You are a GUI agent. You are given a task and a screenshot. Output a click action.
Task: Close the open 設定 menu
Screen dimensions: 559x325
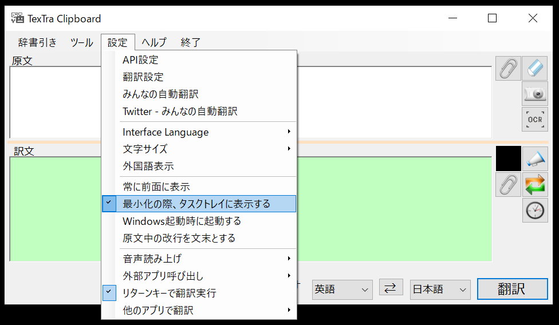tap(117, 42)
